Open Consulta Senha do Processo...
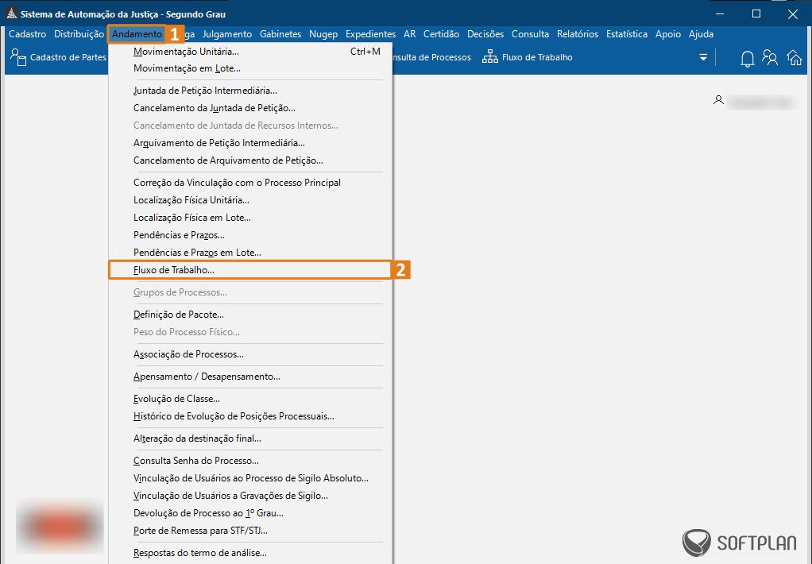The height and width of the screenshot is (564, 812). pos(195,461)
